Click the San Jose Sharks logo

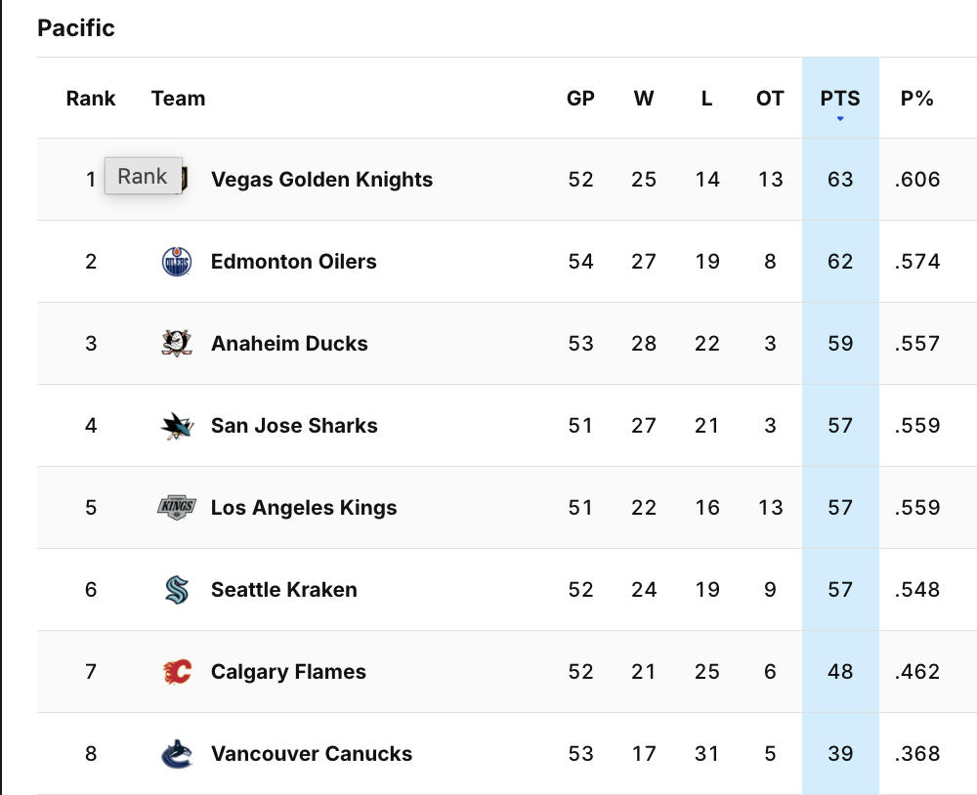click(177, 426)
